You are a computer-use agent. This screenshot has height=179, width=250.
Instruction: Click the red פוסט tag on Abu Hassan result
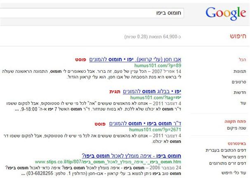[x=81, y=60]
